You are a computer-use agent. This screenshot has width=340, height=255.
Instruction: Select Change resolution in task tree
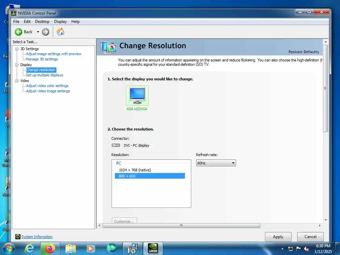point(41,70)
